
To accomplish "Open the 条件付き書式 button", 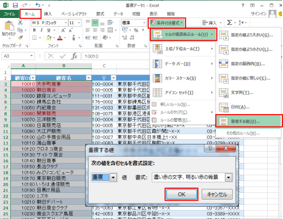I will 167,23.
